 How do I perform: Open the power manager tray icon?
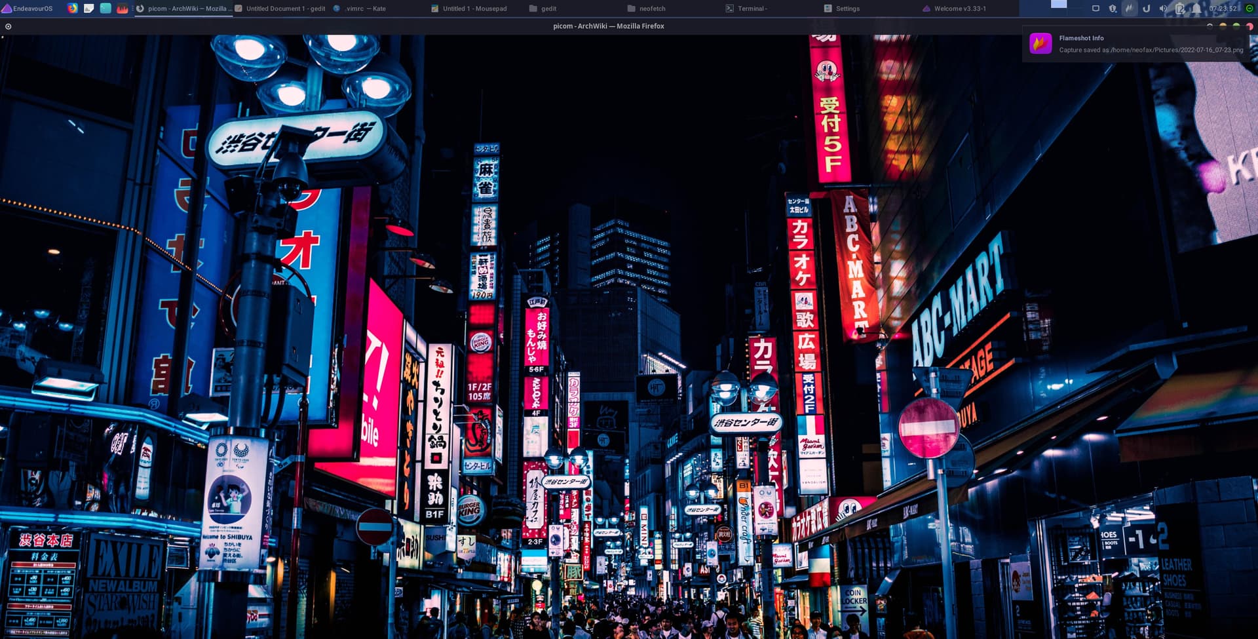1146,9
